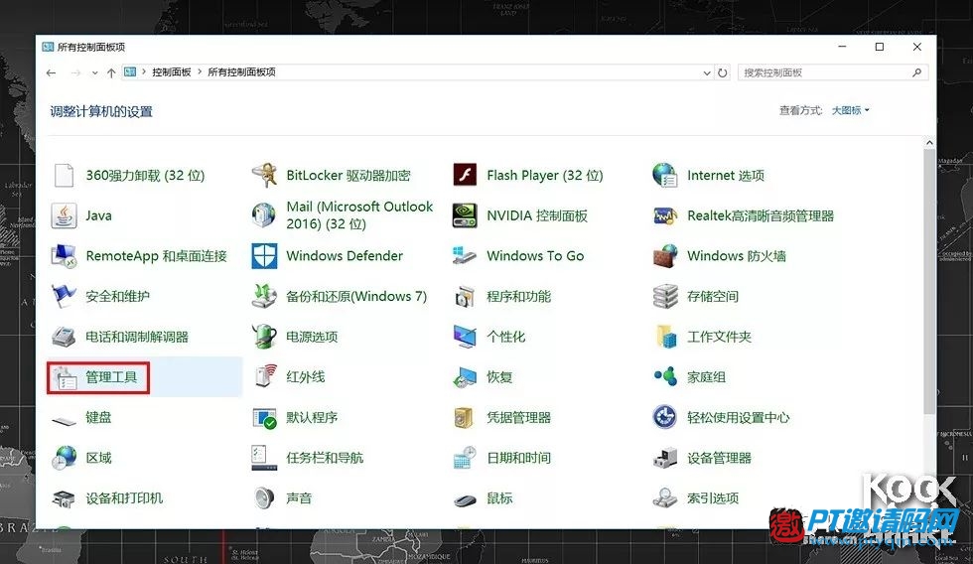Select the 所有控制面板项 breadcrumb
The height and width of the screenshot is (564, 973).
[241, 71]
